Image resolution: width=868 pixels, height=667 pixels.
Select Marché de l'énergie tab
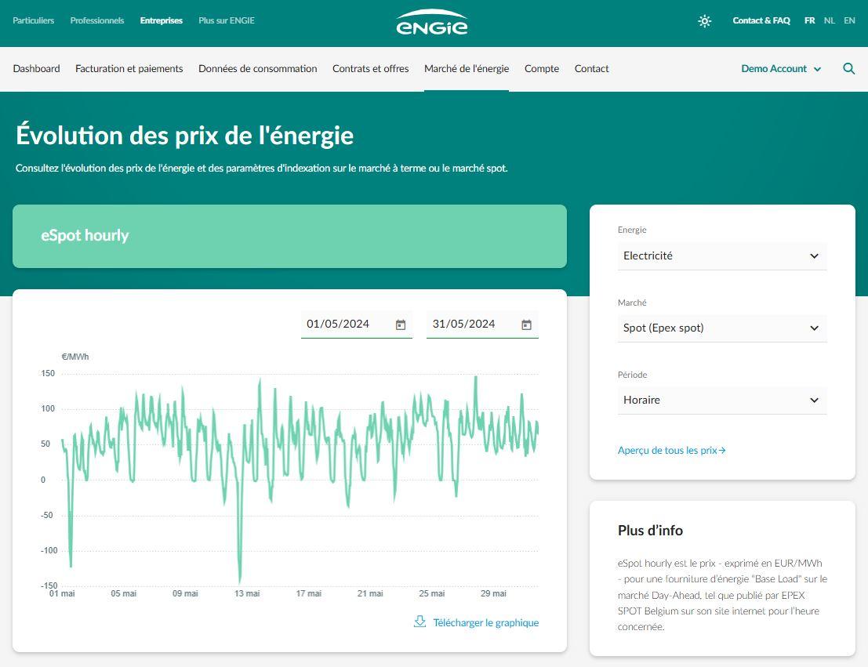[466, 69]
